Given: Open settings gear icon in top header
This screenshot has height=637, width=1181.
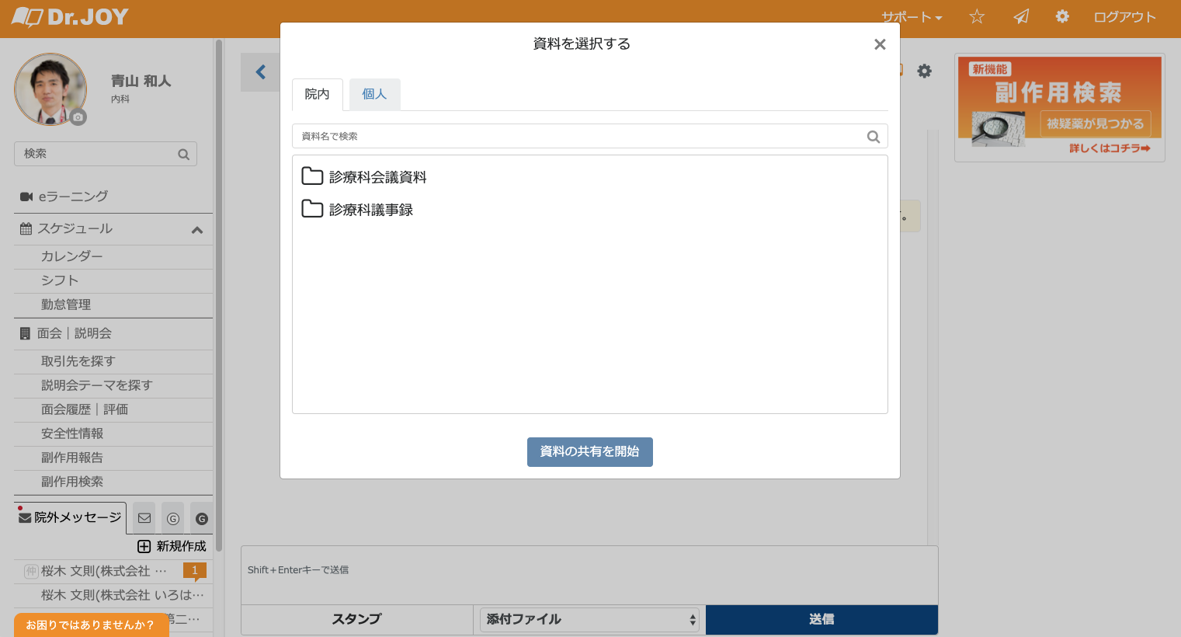Looking at the screenshot, I should [x=1062, y=17].
